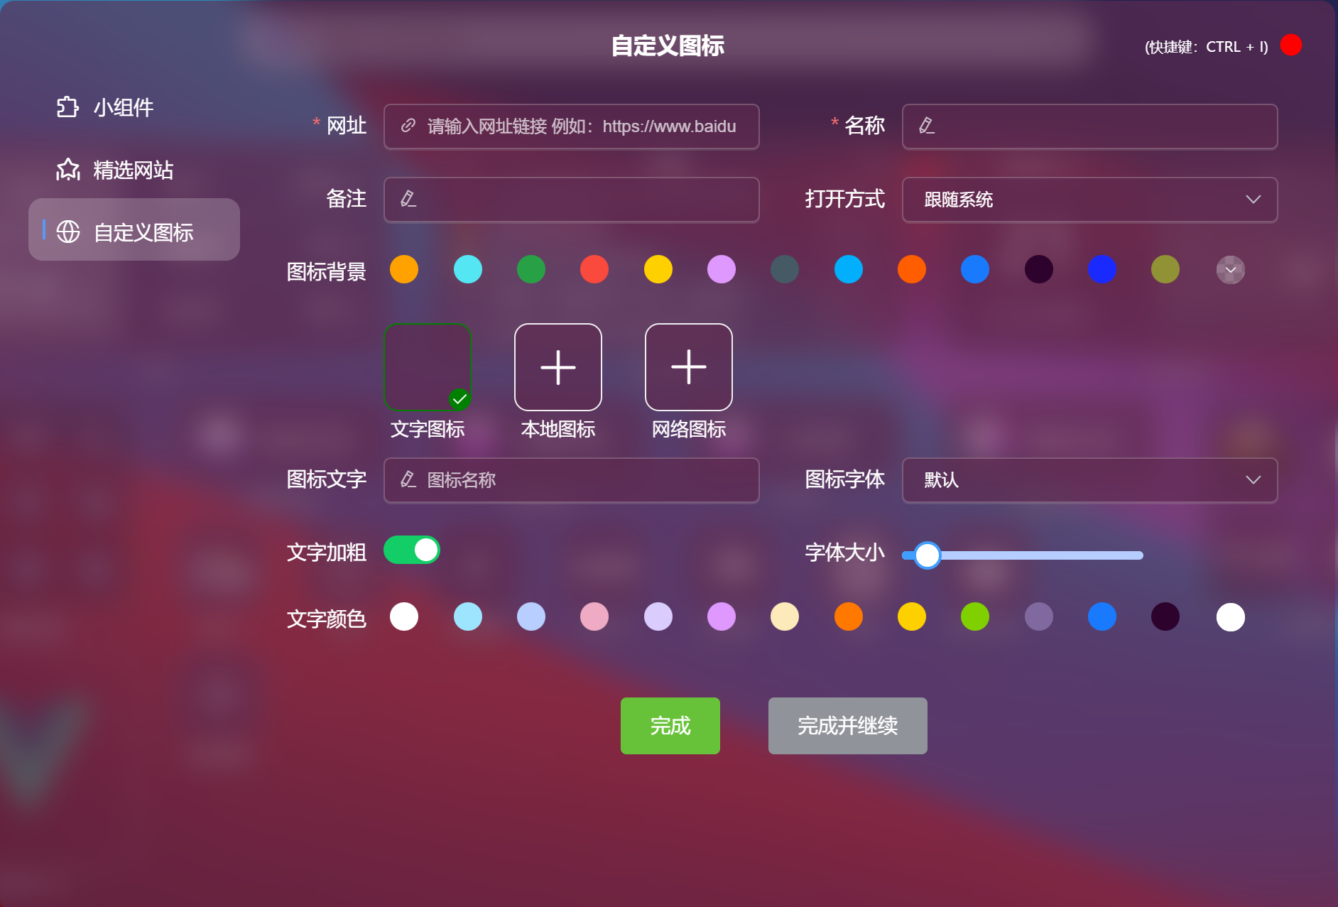1338x907 pixels.
Task: Open the 图标字体 dropdown set to 默认
Action: (x=1090, y=480)
